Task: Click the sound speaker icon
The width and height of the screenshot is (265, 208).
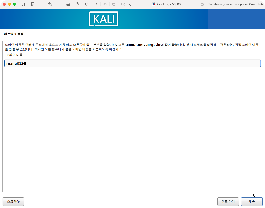Action: point(86,4)
